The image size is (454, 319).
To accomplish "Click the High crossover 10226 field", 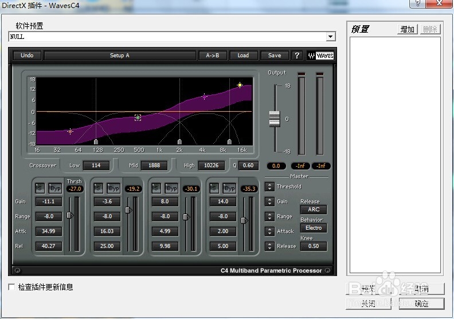I will [x=212, y=166].
